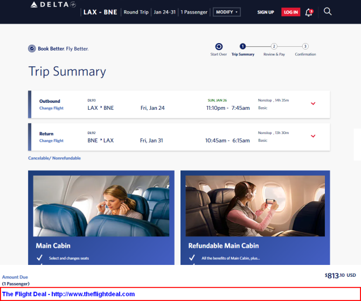361x301 pixels.
Task: Click Change Flight under Outbound
Action: pyautogui.click(x=51, y=108)
